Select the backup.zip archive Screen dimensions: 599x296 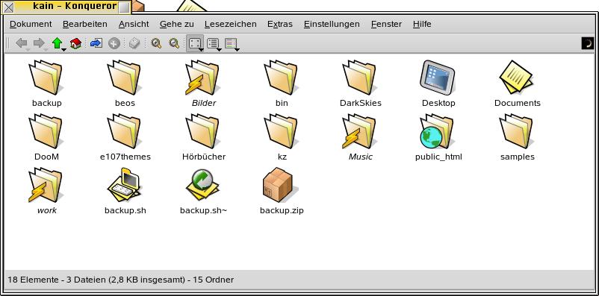click(282, 192)
